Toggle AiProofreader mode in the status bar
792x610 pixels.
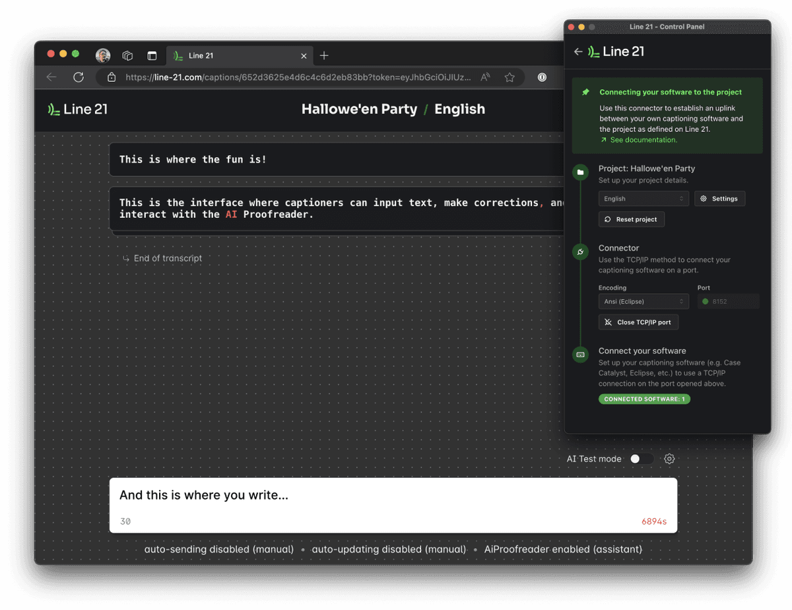coord(564,549)
